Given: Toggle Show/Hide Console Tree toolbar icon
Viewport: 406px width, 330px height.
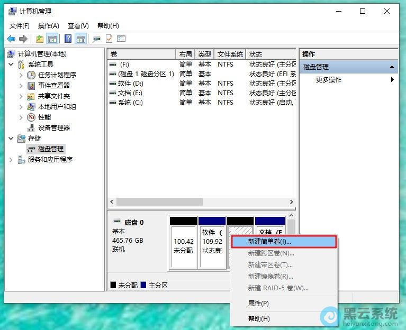Looking at the screenshot, I should tap(52, 39).
